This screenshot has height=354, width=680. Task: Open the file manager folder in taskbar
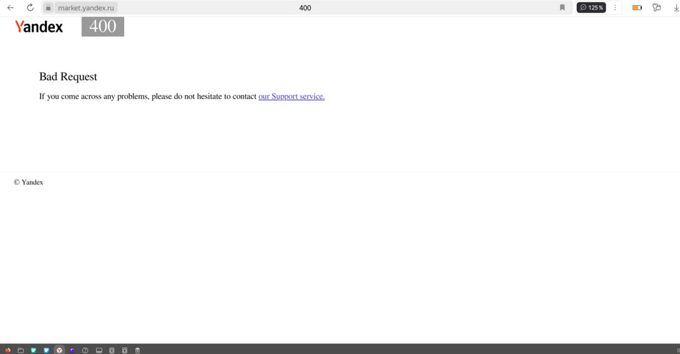click(21, 350)
